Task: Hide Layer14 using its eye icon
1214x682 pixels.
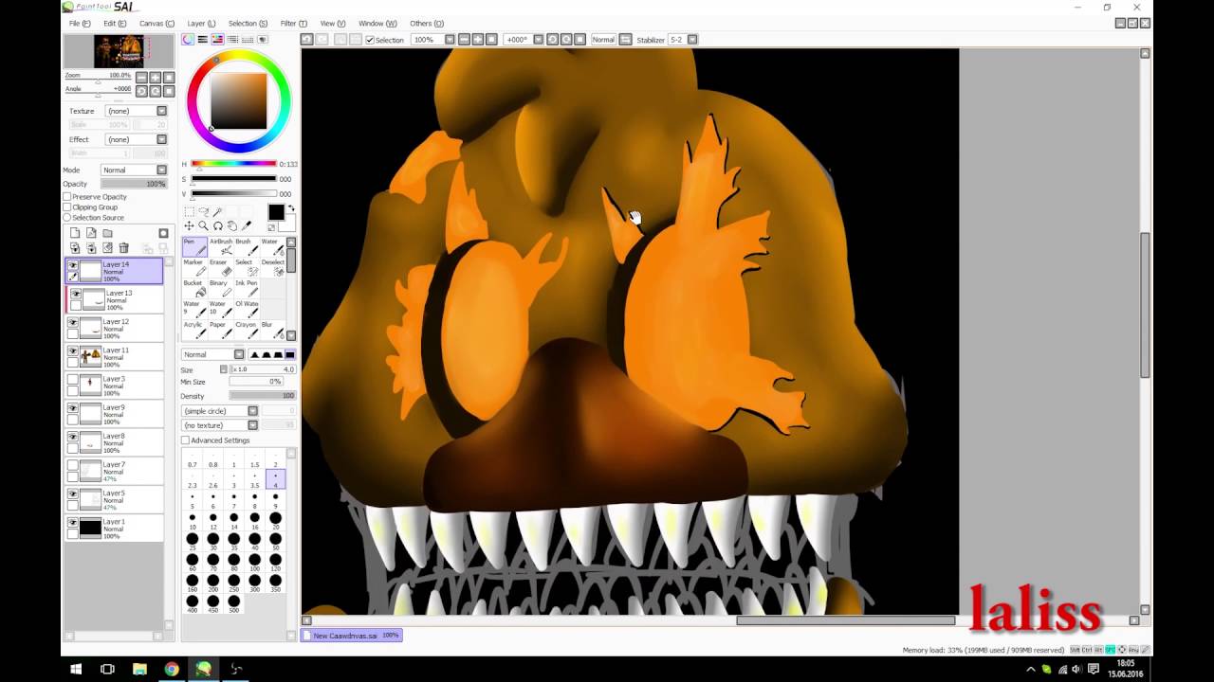Action: pyautogui.click(x=73, y=265)
